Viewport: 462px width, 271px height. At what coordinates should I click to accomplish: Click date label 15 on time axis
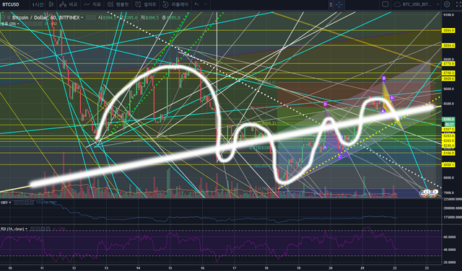170,268
